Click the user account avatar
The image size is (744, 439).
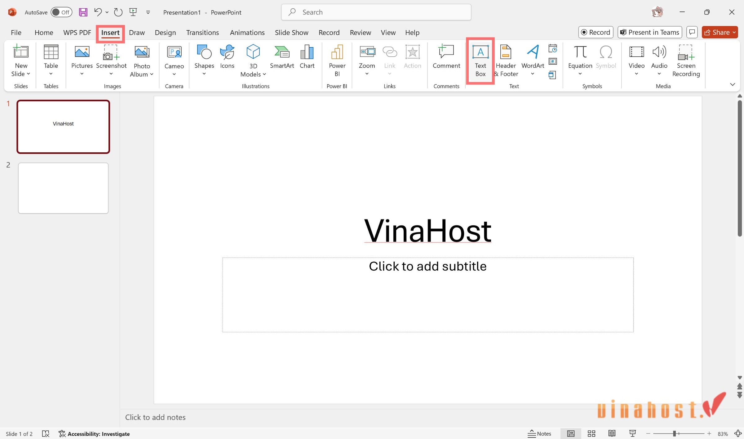pos(657,12)
